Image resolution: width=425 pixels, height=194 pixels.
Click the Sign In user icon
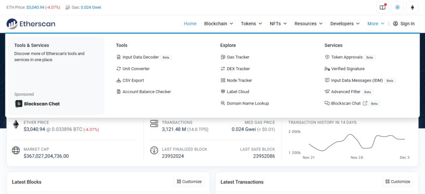pos(396,24)
